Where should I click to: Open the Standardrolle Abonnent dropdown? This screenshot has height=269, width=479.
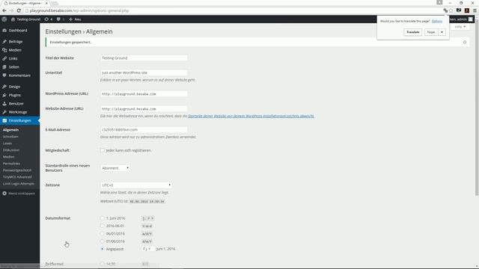[x=115, y=168]
